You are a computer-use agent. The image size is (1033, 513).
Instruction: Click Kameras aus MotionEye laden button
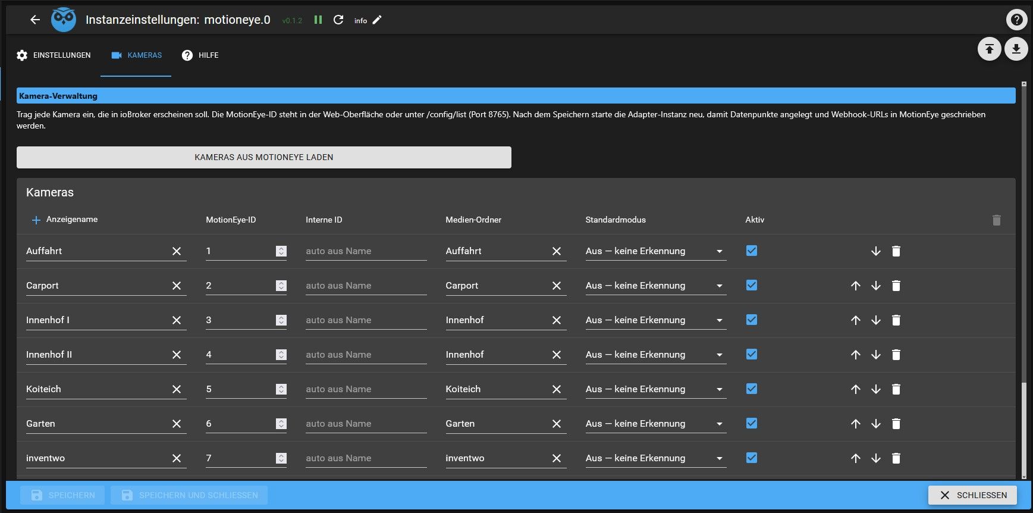[x=264, y=157]
